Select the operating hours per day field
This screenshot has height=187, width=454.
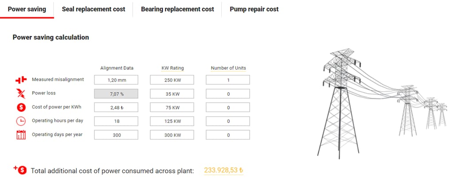point(117,121)
